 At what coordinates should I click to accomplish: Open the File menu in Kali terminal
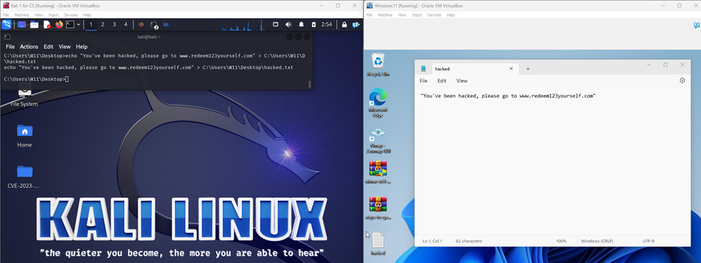pos(11,46)
